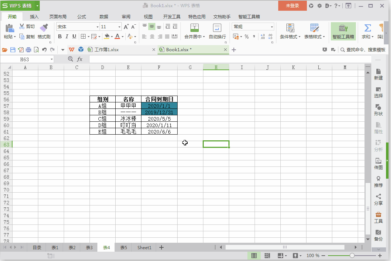Screen dimensions: 391x261
Task: Click the Save icon in quick toolbar
Action: tap(13, 50)
